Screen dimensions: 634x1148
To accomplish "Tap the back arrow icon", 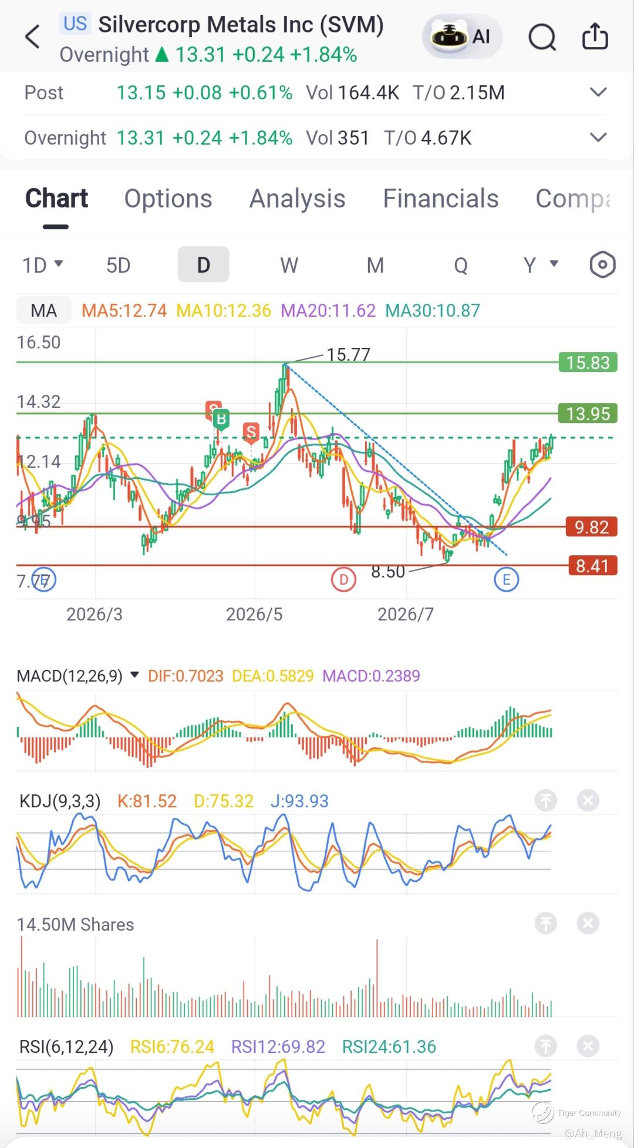I will (x=33, y=36).
